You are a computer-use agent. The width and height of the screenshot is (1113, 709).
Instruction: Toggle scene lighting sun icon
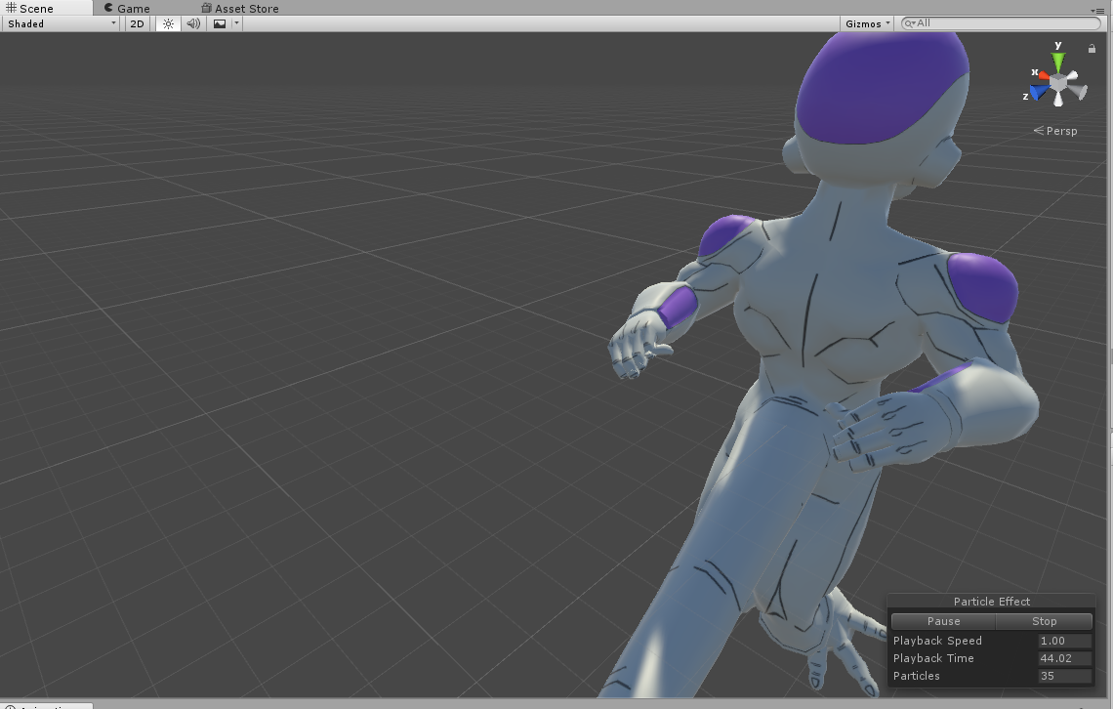[x=168, y=23]
